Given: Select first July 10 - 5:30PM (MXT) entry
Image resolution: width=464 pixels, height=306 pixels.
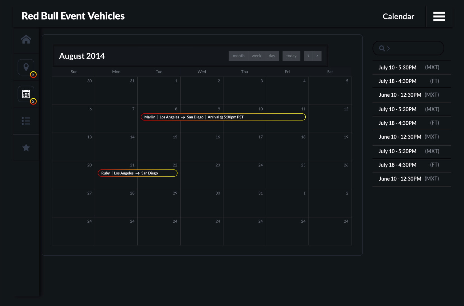Looking at the screenshot, I should [412, 67].
